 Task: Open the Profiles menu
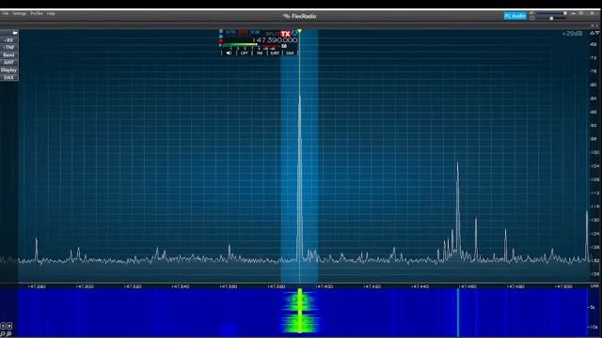click(x=37, y=13)
